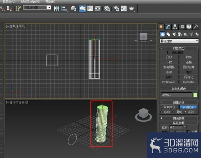Select the Helpers category icon
Screen dimensions: 201x158
[185, 34]
